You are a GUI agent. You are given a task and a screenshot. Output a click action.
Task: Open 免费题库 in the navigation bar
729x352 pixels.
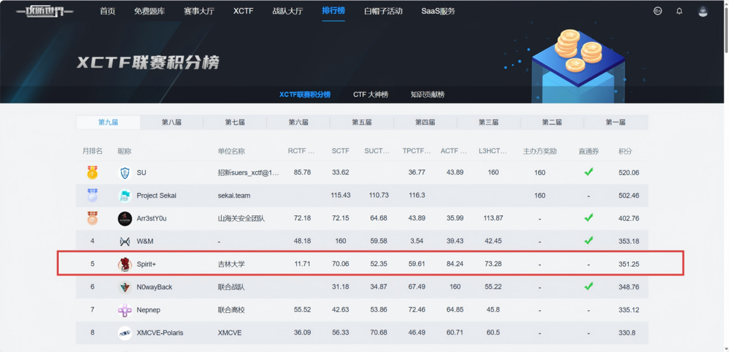point(150,11)
